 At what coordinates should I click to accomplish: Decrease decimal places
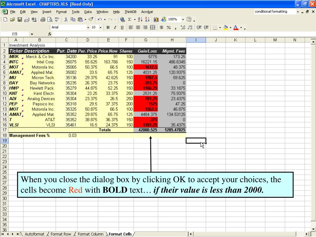point(190,27)
